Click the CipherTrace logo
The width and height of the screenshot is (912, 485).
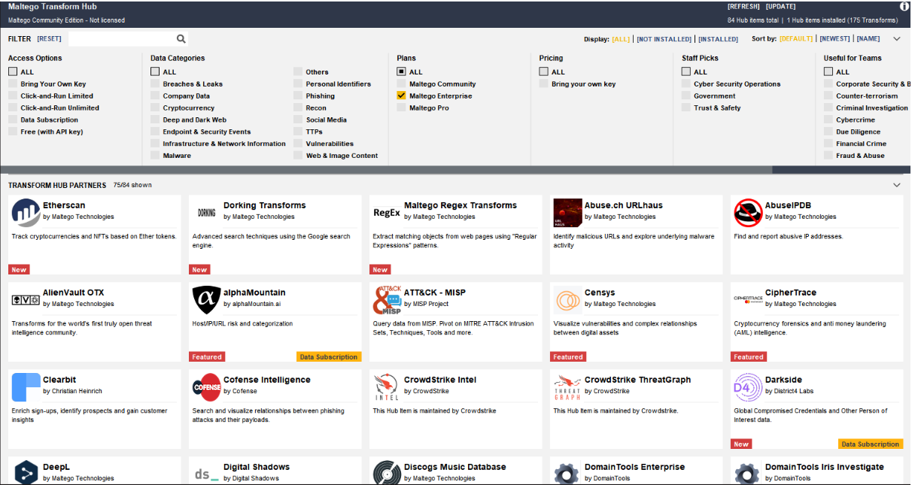(x=748, y=299)
